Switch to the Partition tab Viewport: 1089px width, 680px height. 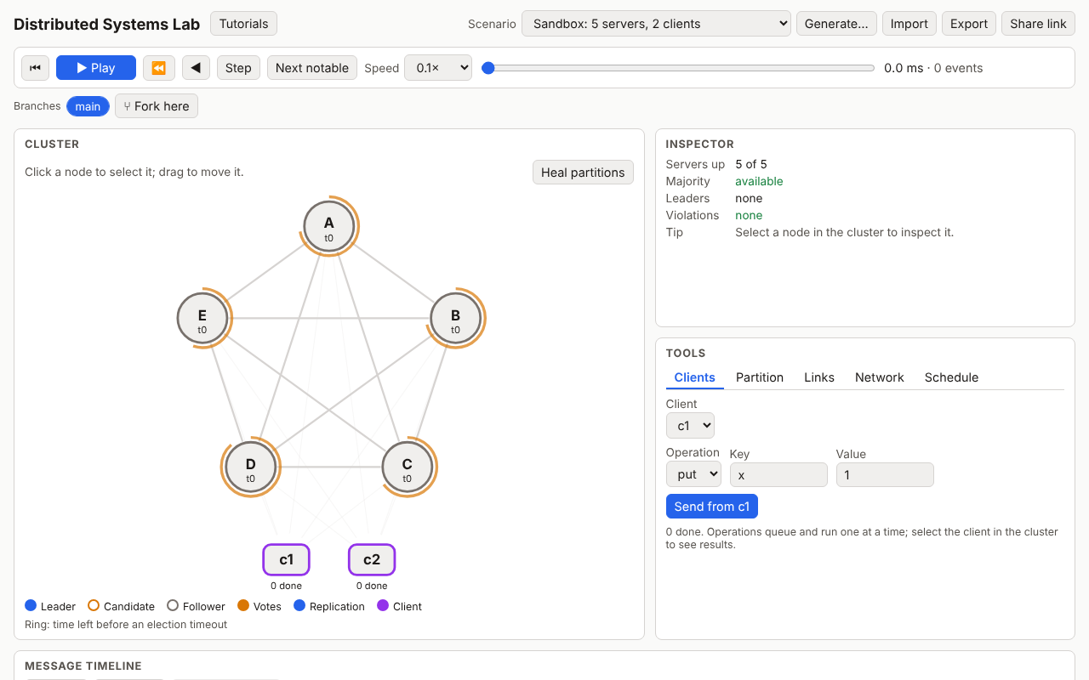pos(760,377)
